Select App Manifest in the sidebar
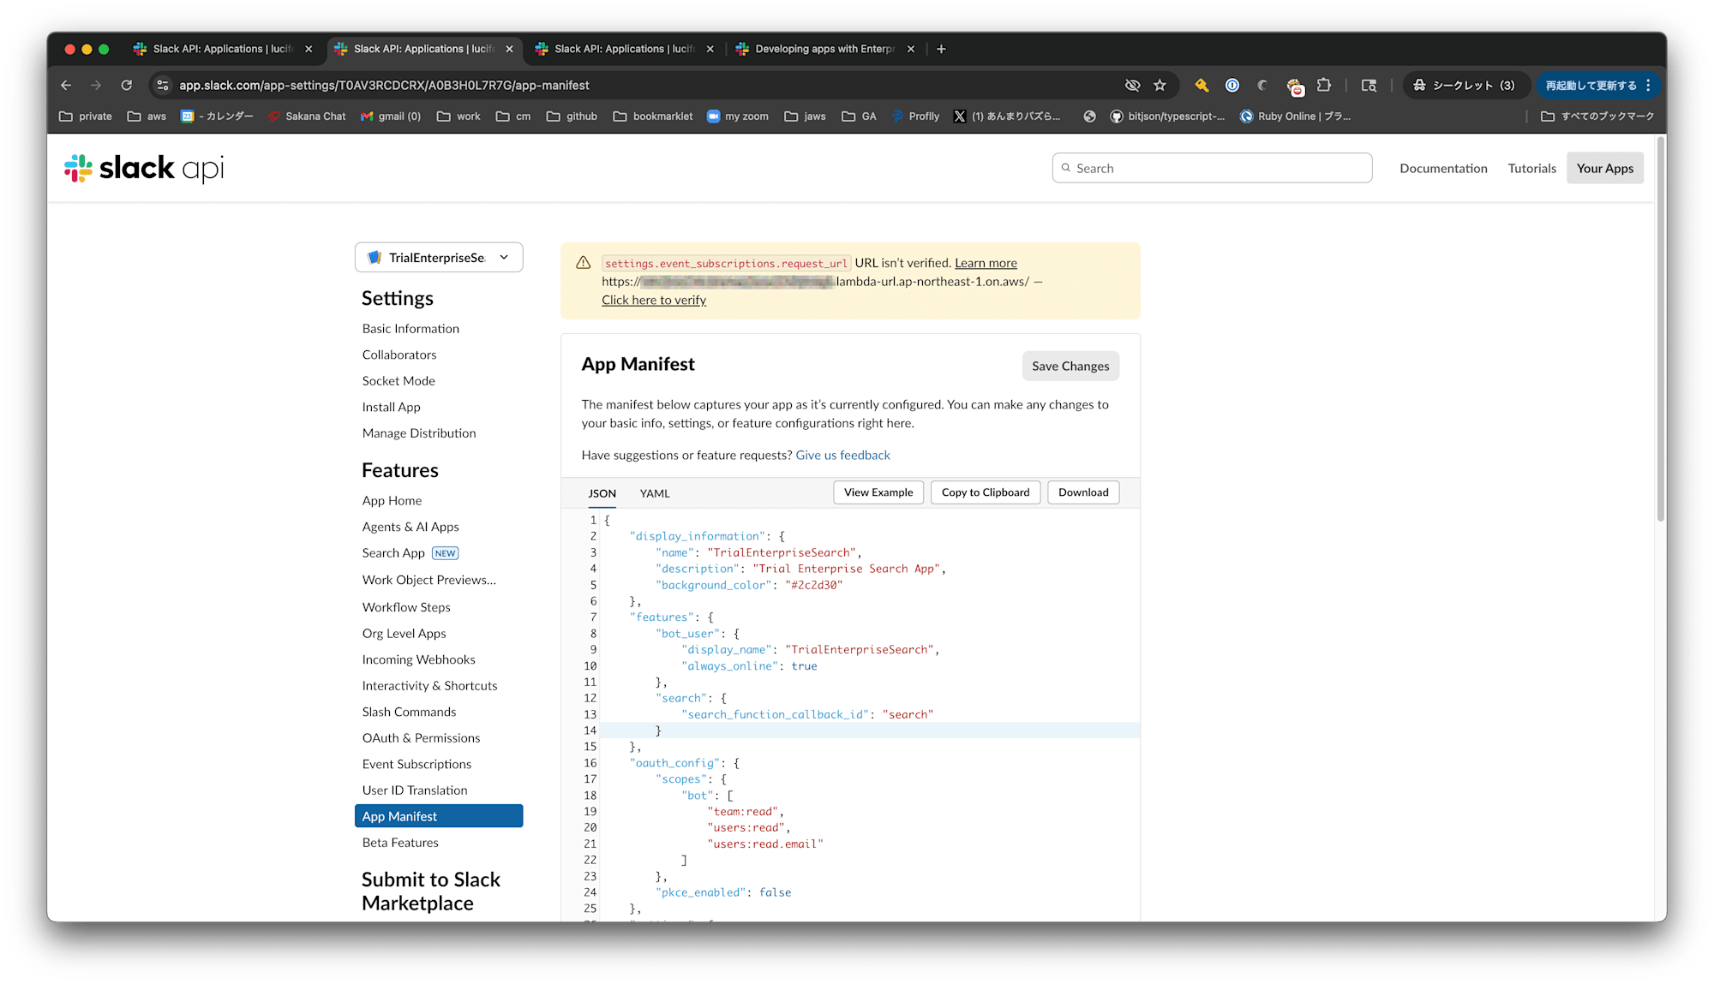Screen dimensions: 1714x984 pyautogui.click(x=439, y=816)
